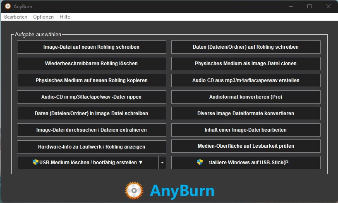
Task: Click Image-Datei auf neuen Rohling schreiben
Action: [91, 47]
